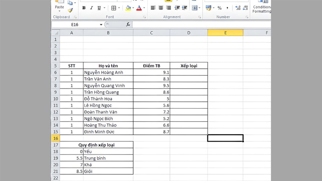Click the 'STT' header cell
This screenshot has width=322, height=181.
pyautogui.click(x=72, y=66)
